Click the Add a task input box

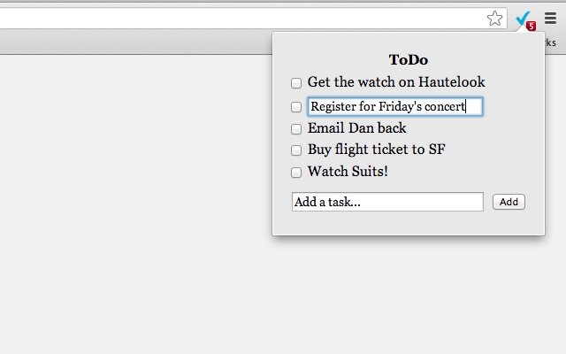387,202
